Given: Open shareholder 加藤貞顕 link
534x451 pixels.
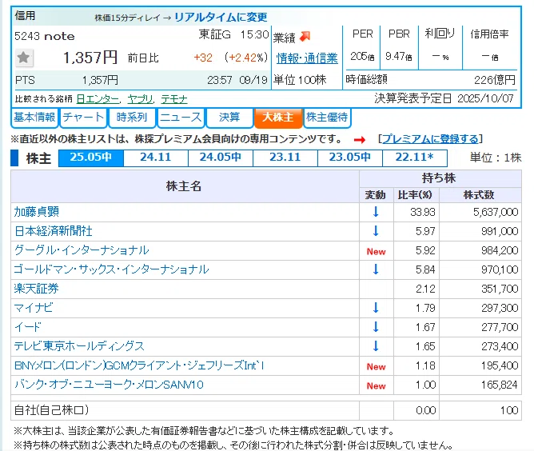Looking at the screenshot, I should click(x=37, y=212).
